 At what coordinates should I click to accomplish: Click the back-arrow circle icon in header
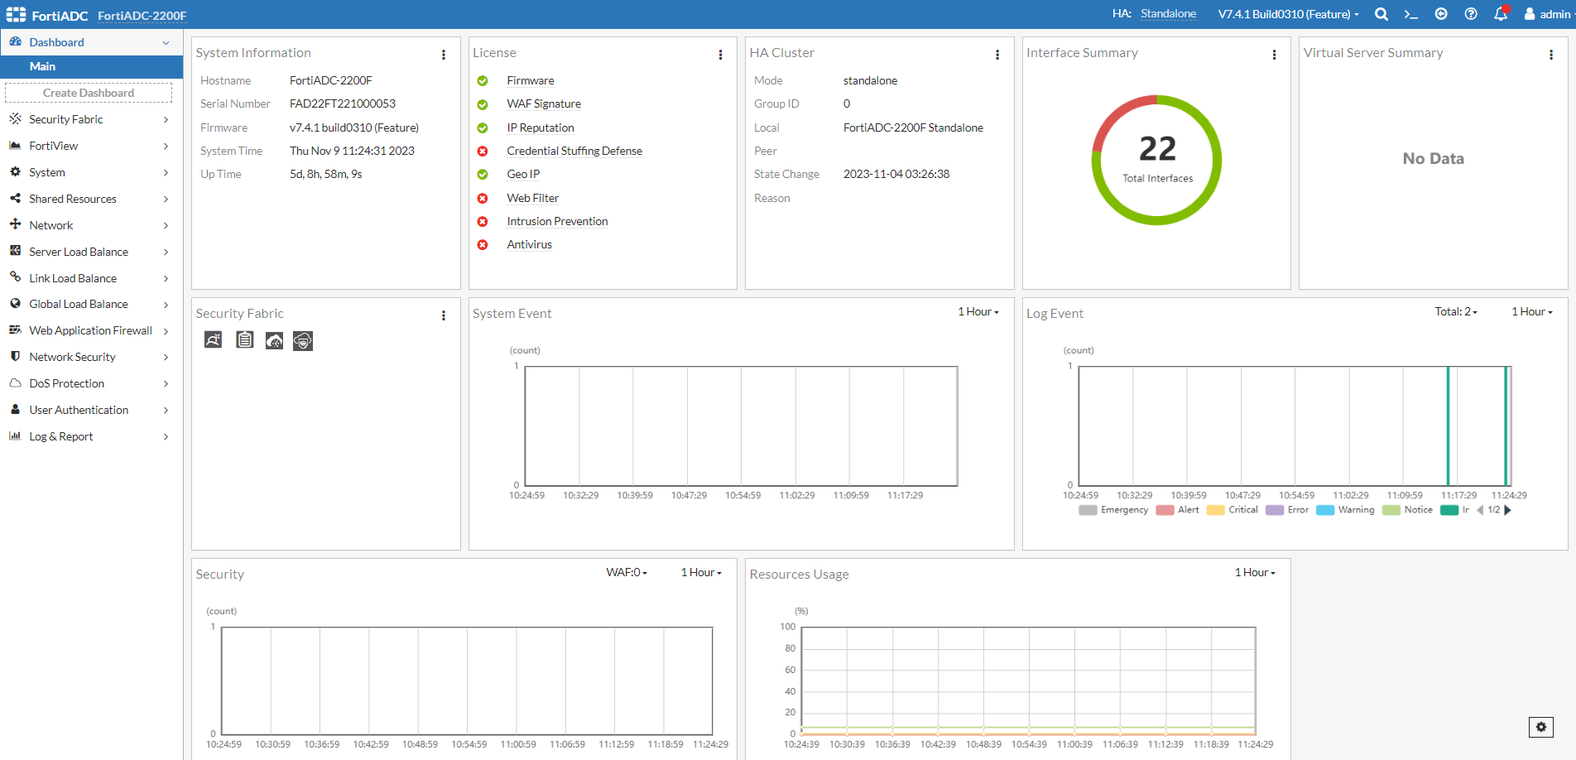tap(1441, 14)
